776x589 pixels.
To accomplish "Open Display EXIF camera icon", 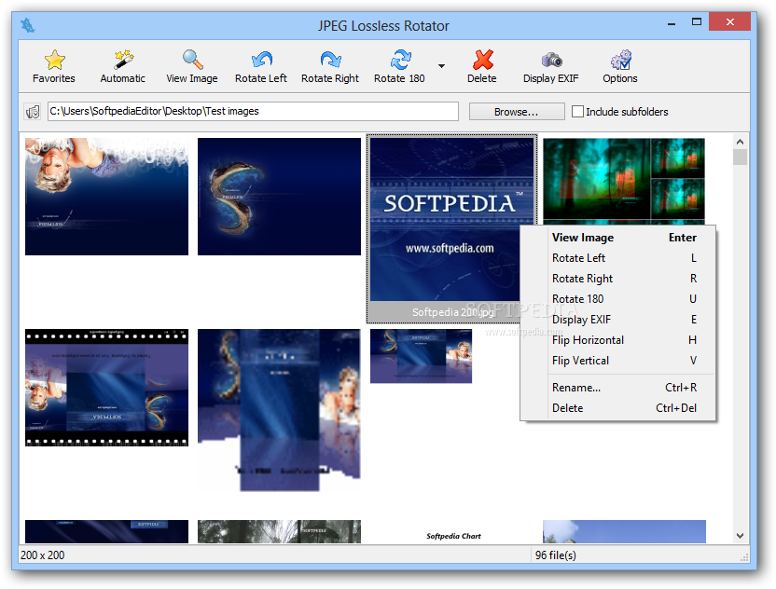I will (551, 60).
